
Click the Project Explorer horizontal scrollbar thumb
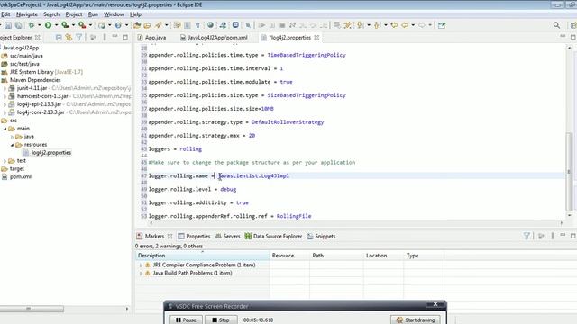[x=32, y=309]
